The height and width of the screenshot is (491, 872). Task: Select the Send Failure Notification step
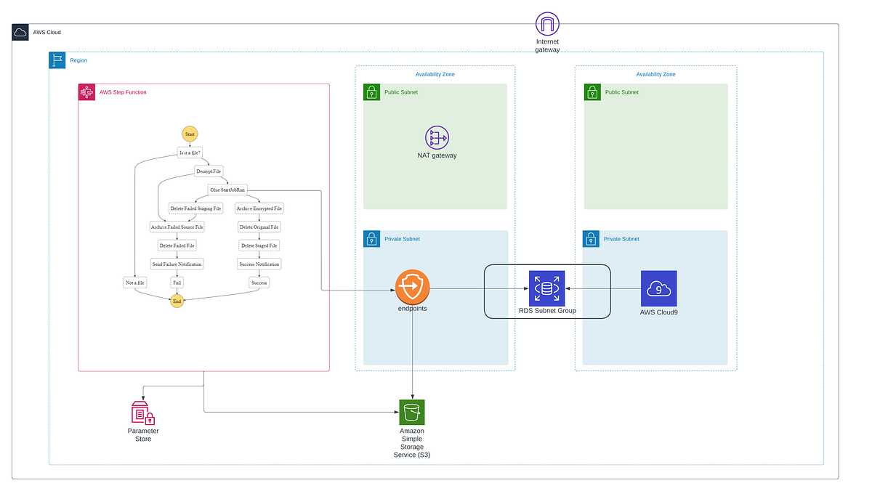coord(177,264)
